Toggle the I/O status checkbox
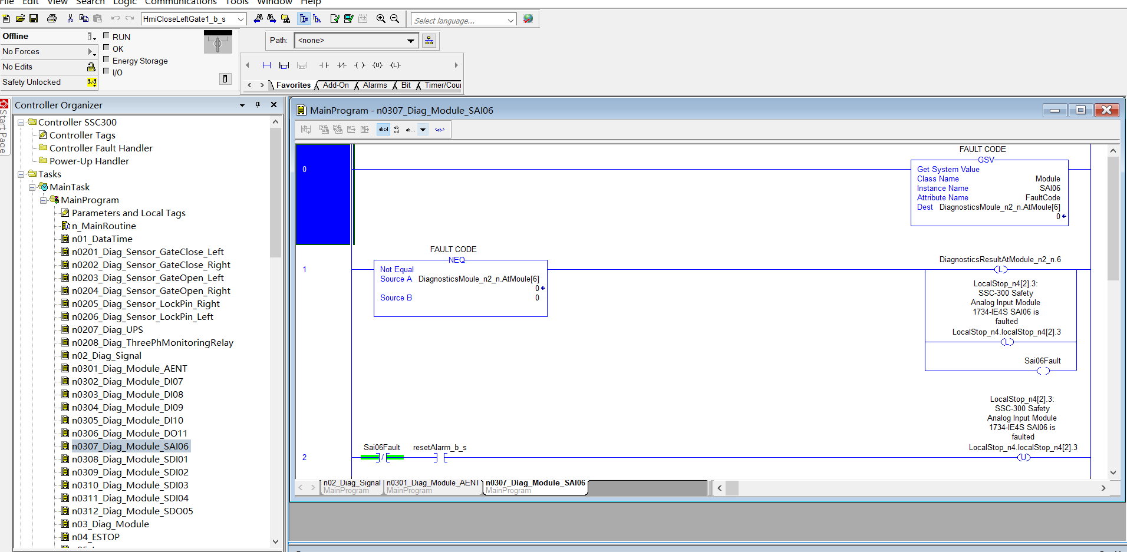The image size is (1127, 552). click(x=107, y=72)
